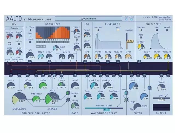Screen dimensions: 178x133
Task: Toggle the gate lowpass switch
Action: [x=74, y=97]
